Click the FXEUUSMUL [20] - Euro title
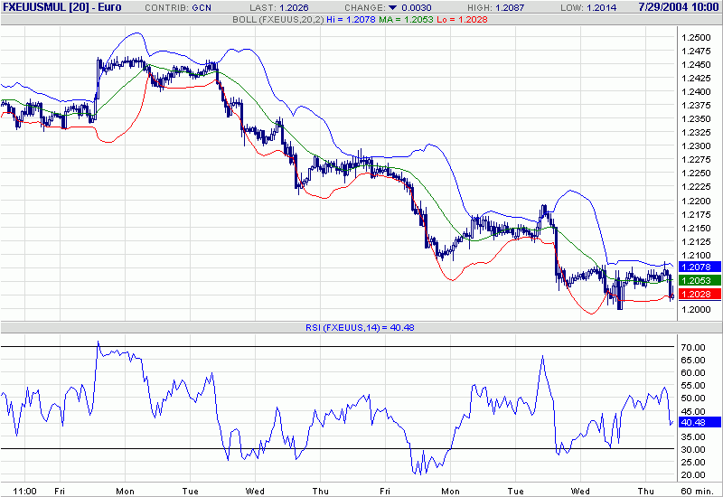Viewport: 723px width, 497px height. point(62,7)
